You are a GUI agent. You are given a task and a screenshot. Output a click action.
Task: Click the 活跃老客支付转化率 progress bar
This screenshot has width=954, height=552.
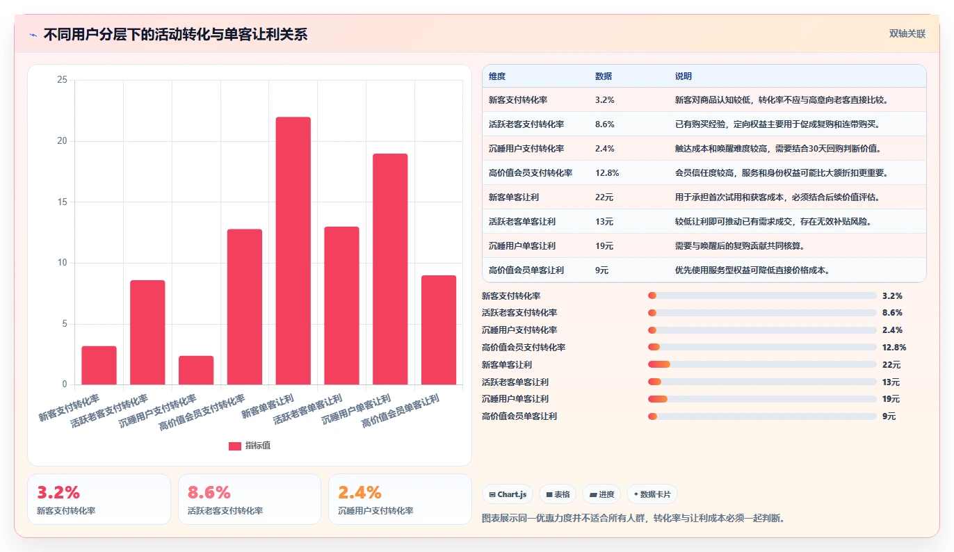tap(762, 313)
